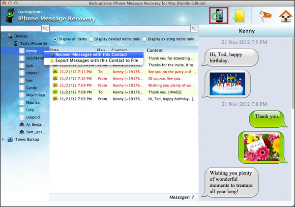Click the iTunes Backup icon
The width and height of the screenshot is (295, 207).
point(10,139)
